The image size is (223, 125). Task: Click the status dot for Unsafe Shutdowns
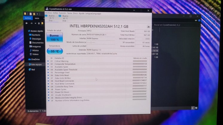[x=48, y=95]
